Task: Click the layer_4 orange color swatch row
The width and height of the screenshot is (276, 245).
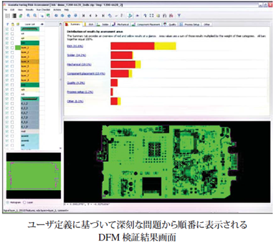Action: 30,61
